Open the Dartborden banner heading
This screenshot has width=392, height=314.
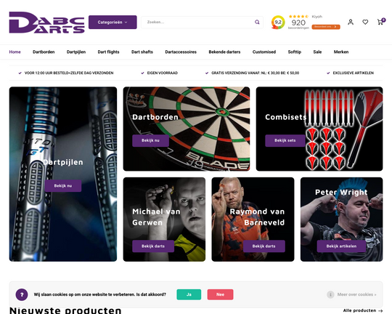click(155, 117)
